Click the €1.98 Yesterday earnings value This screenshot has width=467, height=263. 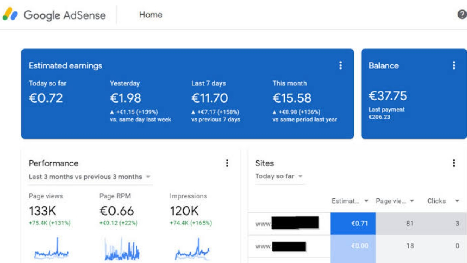click(x=125, y=98)
